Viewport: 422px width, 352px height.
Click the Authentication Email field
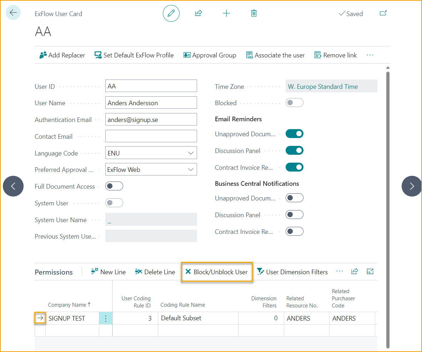coord(151,119)
